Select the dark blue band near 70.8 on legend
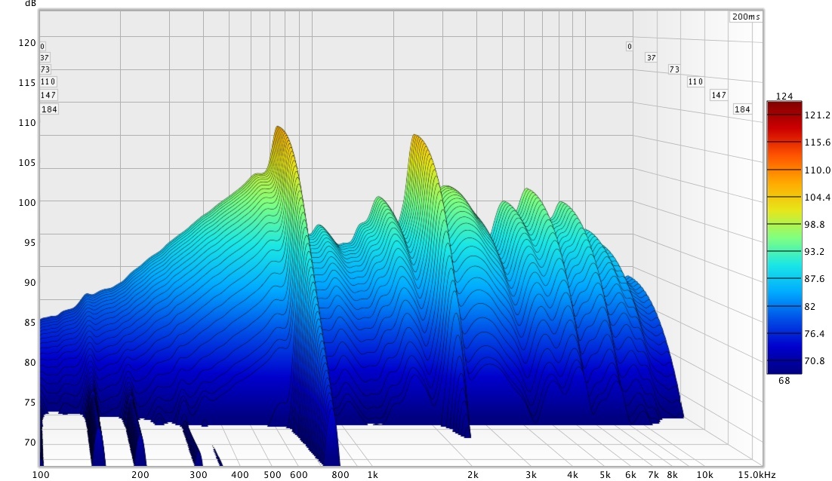Viewport: 832px width, 481px height. pyautogui.click(x=784, y=360)
